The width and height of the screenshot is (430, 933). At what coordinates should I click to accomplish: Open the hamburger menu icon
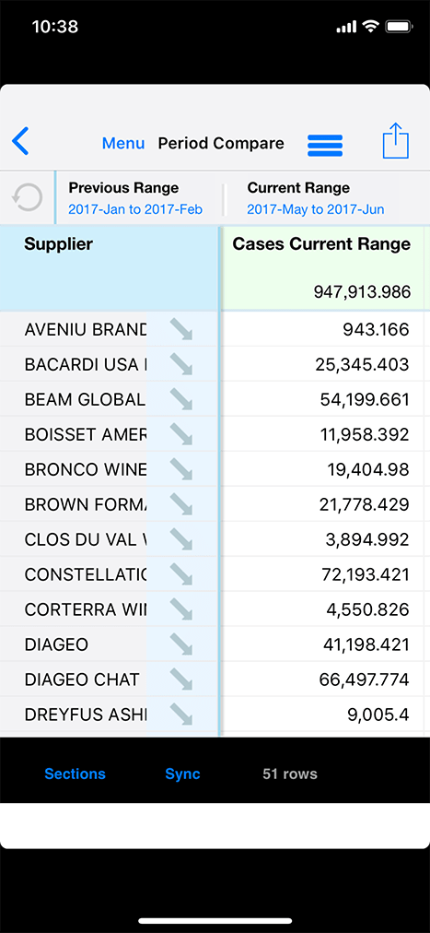325,146
